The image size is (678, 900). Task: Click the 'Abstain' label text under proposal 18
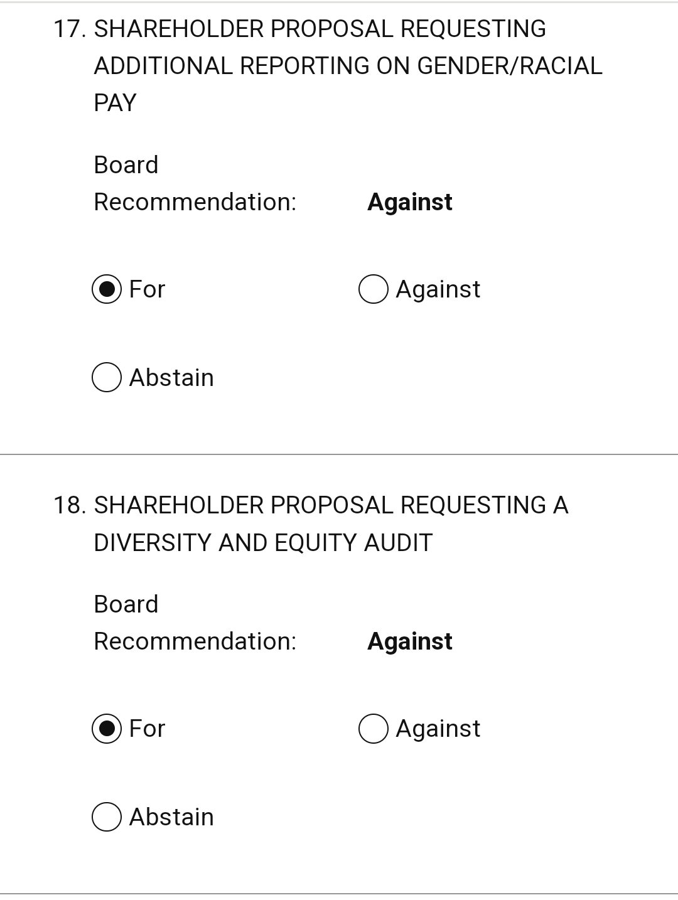pyautogui.click(x=171, y=817)
